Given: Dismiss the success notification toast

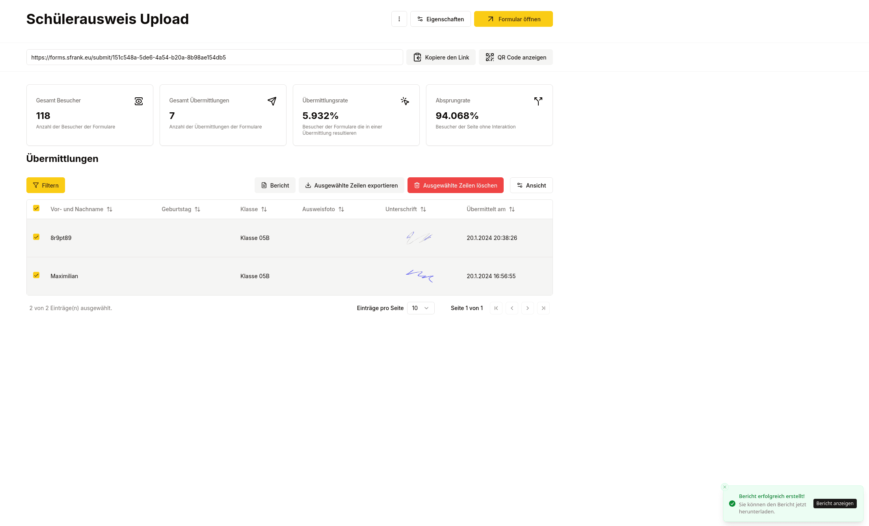Looking at the screenshot, I should coord(724,487).
